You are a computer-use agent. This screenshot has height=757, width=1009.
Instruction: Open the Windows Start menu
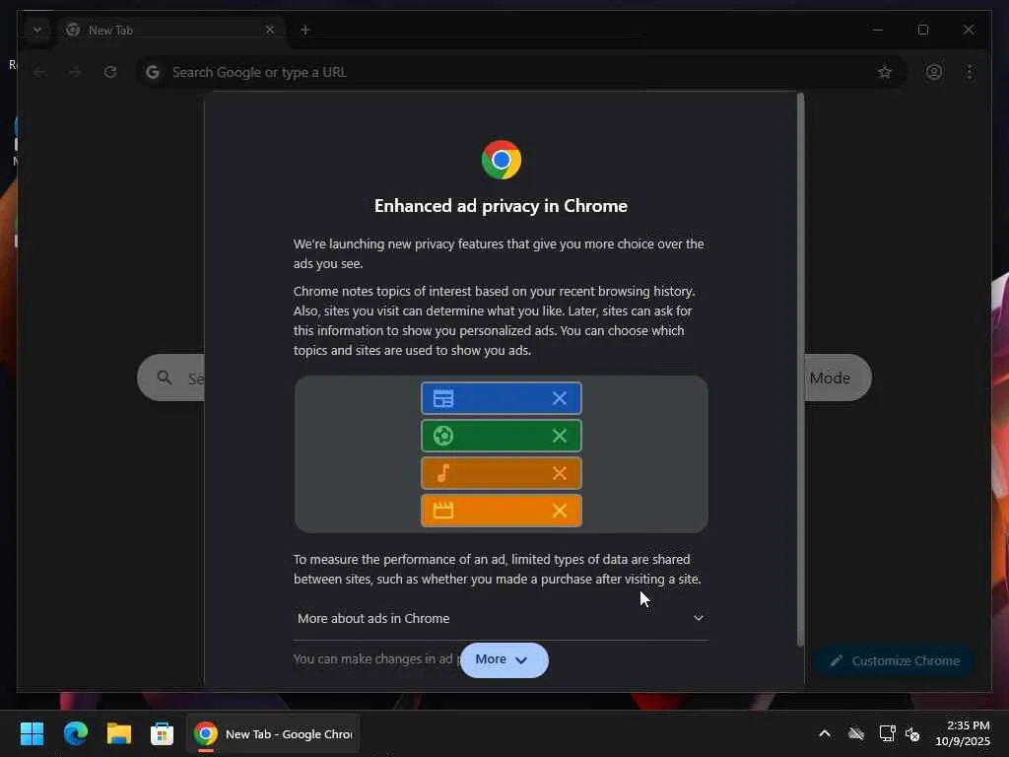(32, 733)
